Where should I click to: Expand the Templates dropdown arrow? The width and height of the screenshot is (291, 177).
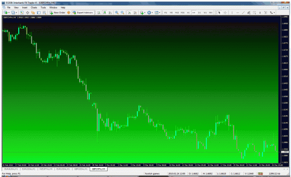coord(160,13)
